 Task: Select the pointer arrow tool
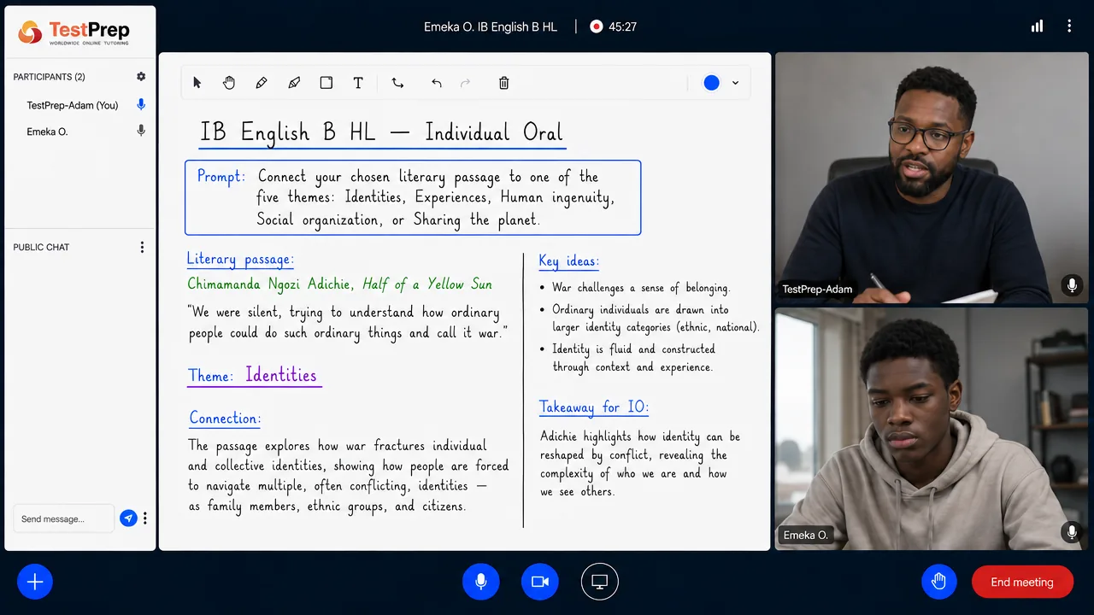click(x=197, y=83)
